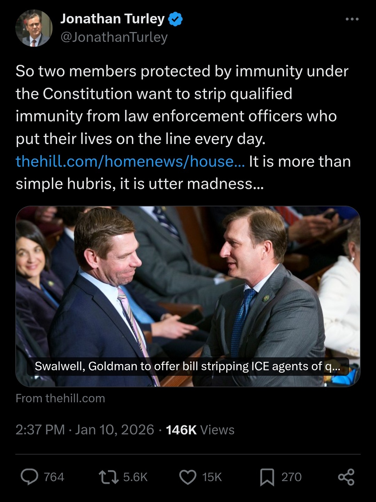The image size is (376, 502).
Task: Open the 2:37 PM Jan 10, 2026 timestamp
Action: pyautogui.click(x=85, y=429)
